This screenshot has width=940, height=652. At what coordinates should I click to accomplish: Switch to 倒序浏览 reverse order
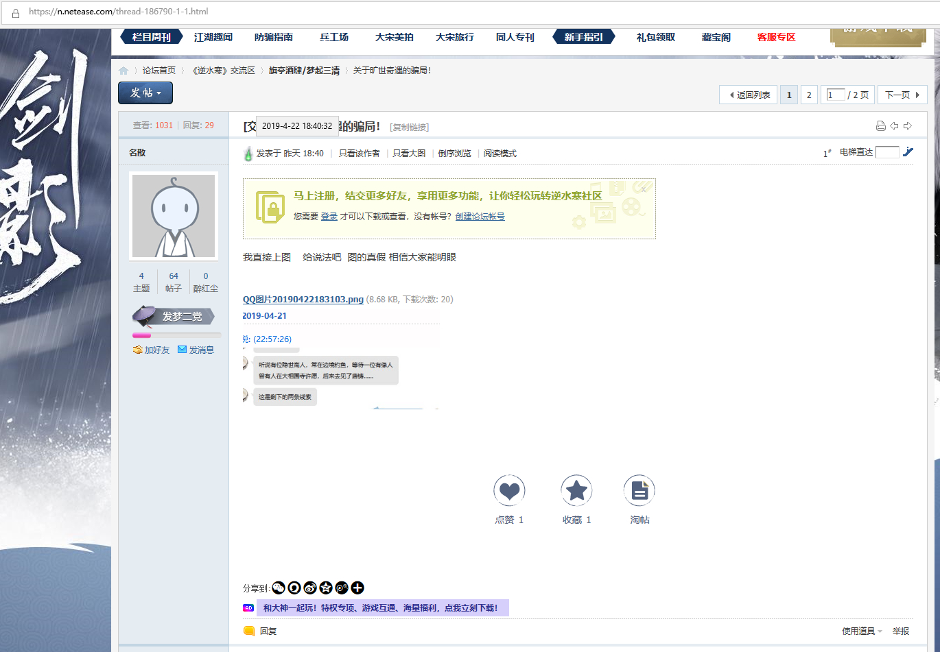click(x=455, y=153)
